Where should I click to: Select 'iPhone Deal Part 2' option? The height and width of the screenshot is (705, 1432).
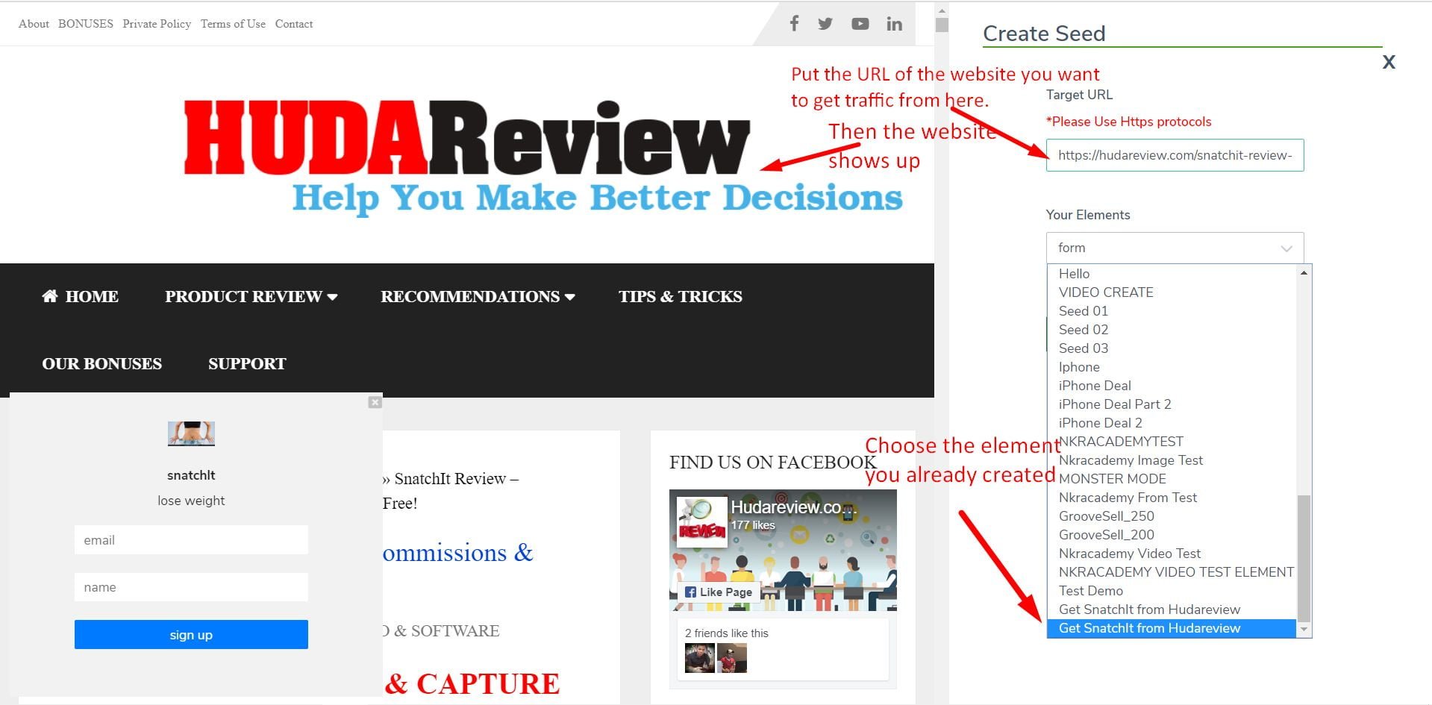[1172, 404]
